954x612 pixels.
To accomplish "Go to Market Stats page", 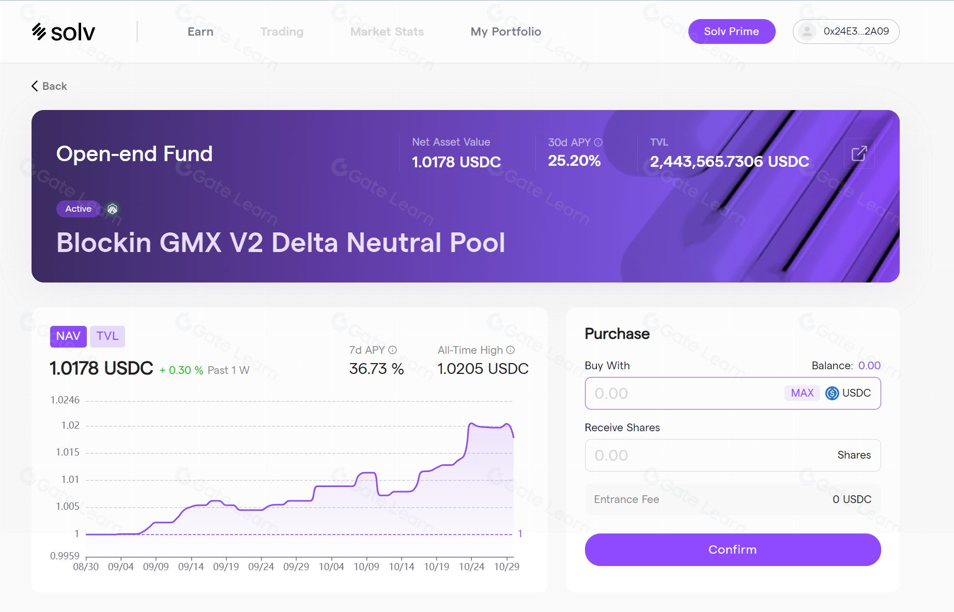I will click(x=387, y=32).
